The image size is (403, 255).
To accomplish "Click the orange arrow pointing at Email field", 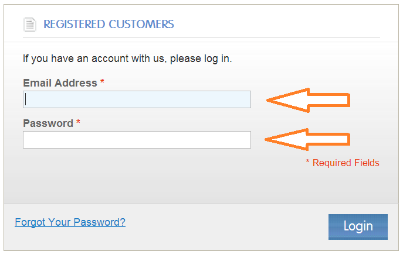I will click(308, 100).
